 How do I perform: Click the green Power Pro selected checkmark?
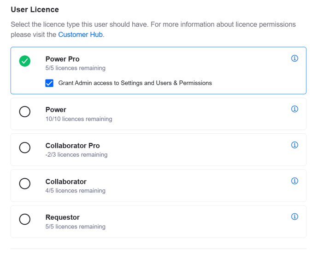pos(25,61)
